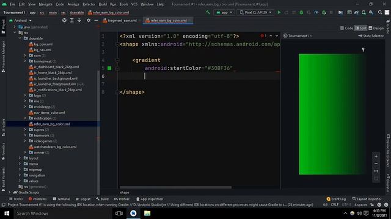Go to the next highlighted error arrow
The width and height of the screenshot is (391, 219).
click(277, 36)
